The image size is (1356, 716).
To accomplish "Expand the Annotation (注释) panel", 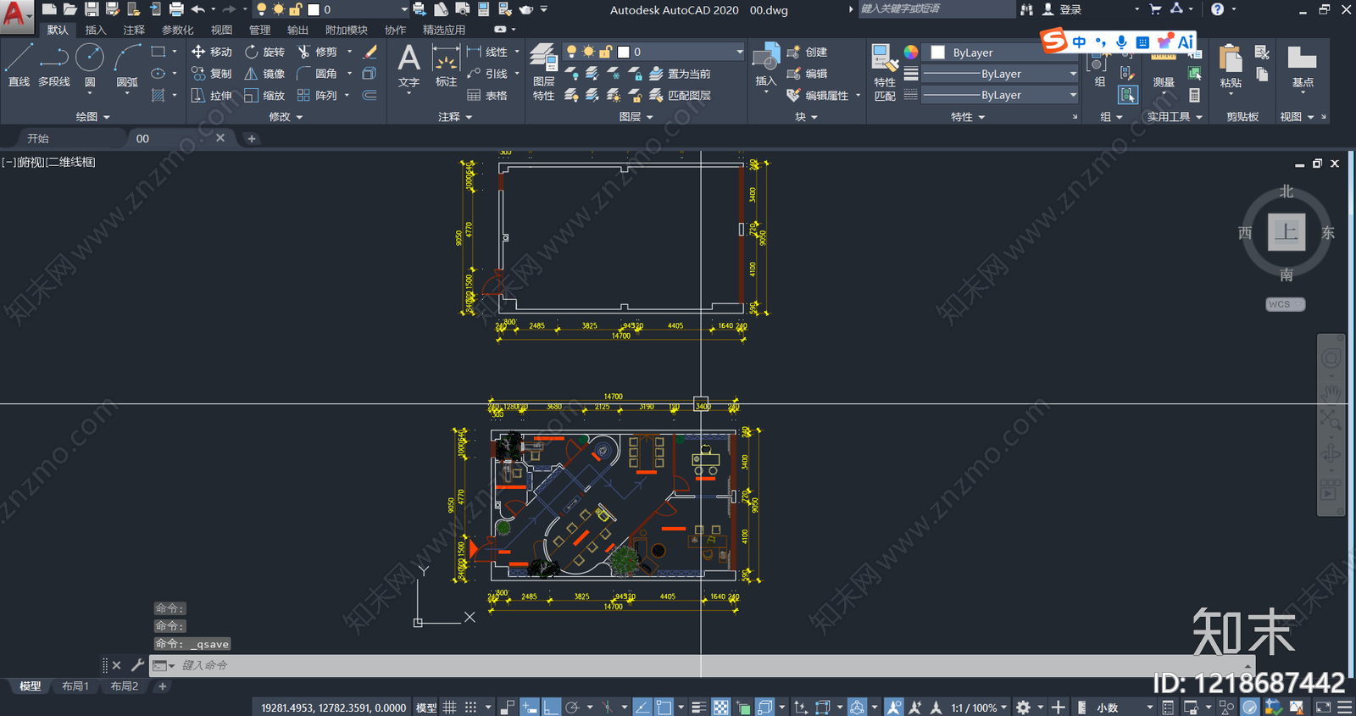I will [x=455, y=117].
